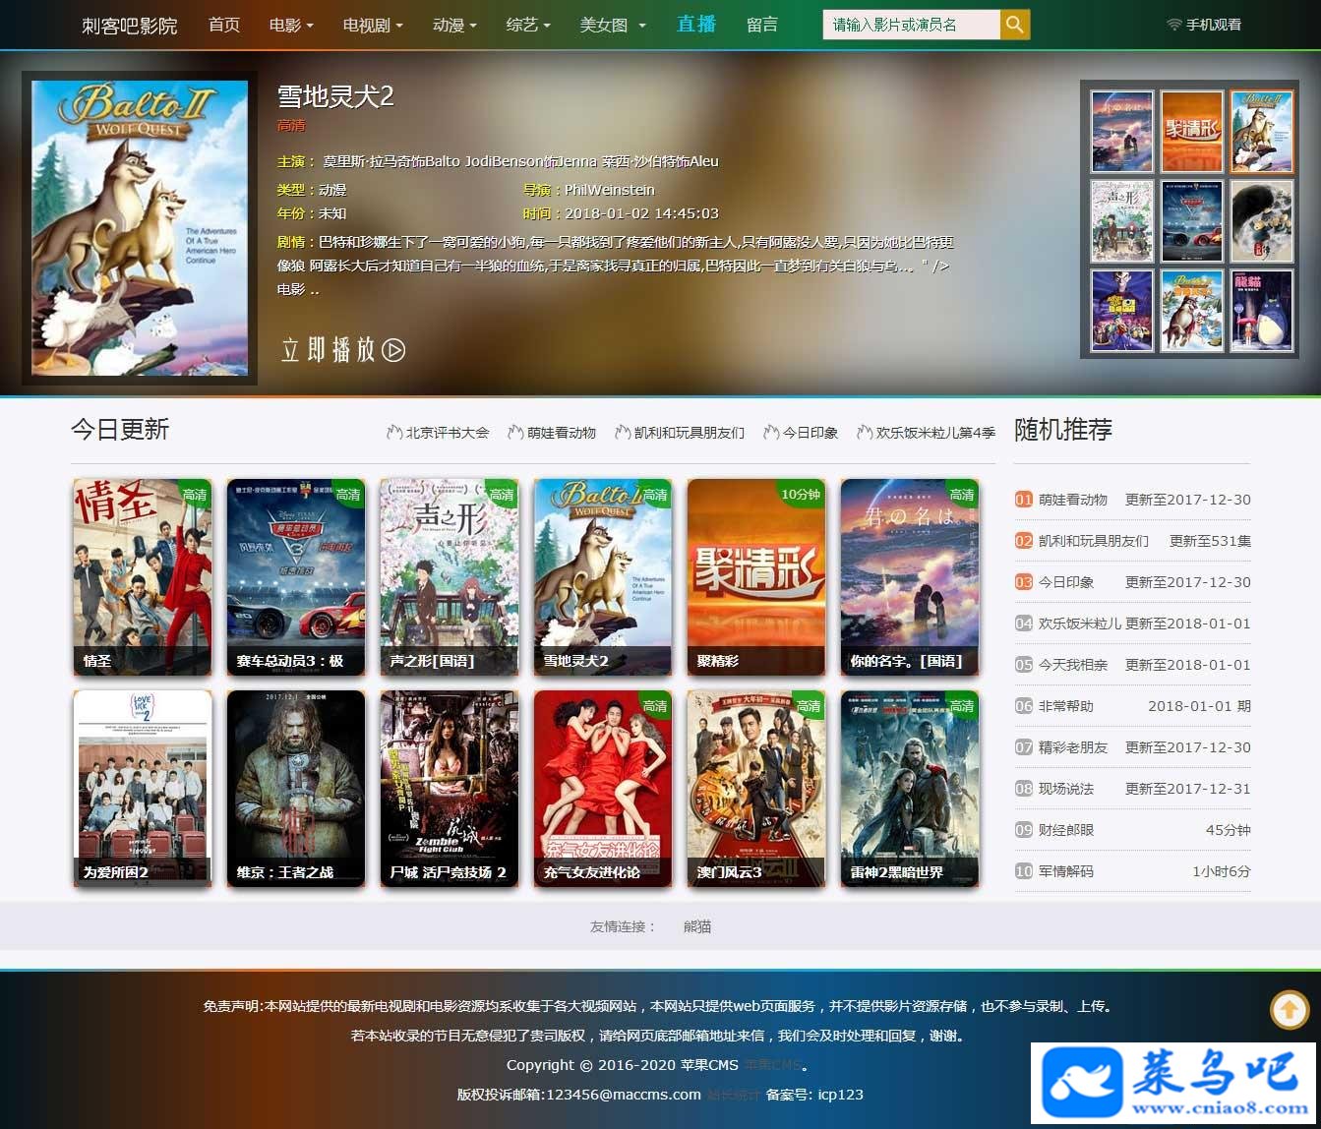Click search field 请输入影片或演员名
The height and width of the screenshot is (1129, 1321).
click(911, 25)
